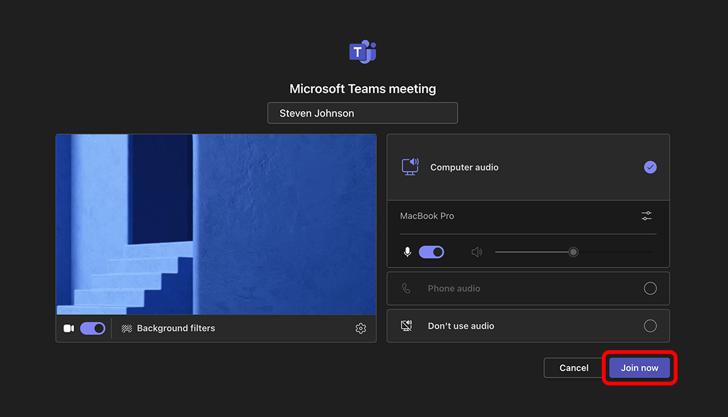
Task: Click the Don't use audio label
Action: tap(461, 326)
